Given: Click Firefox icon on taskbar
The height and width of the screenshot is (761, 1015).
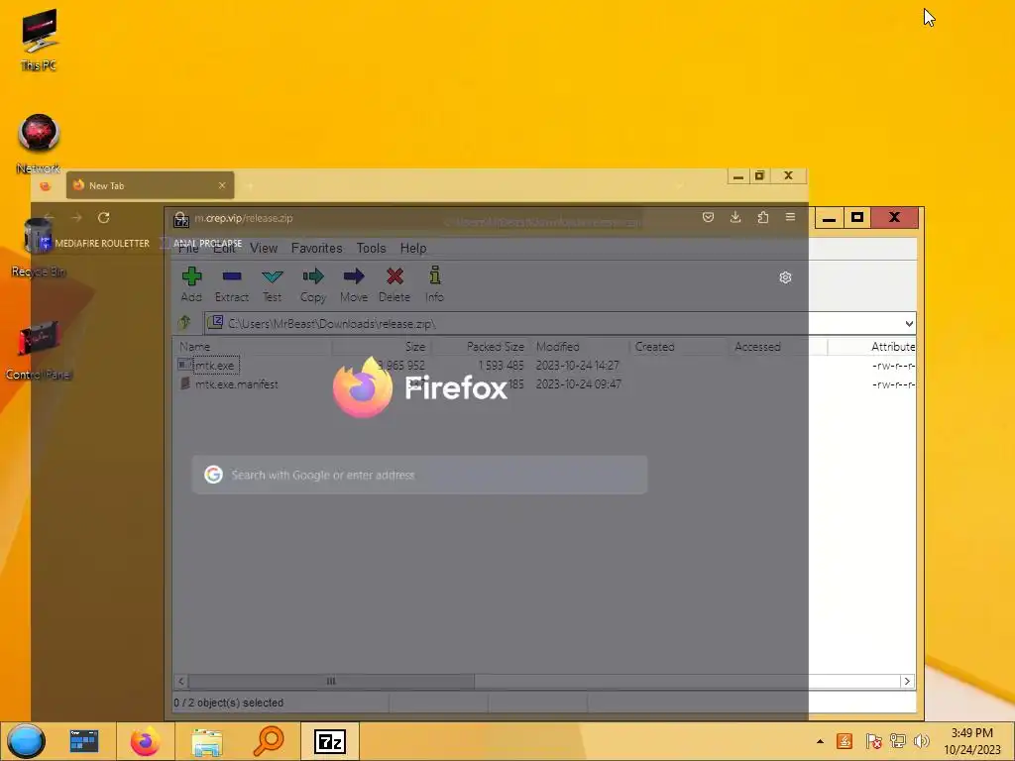Looking at the screenshot, I should coord(145,741).
